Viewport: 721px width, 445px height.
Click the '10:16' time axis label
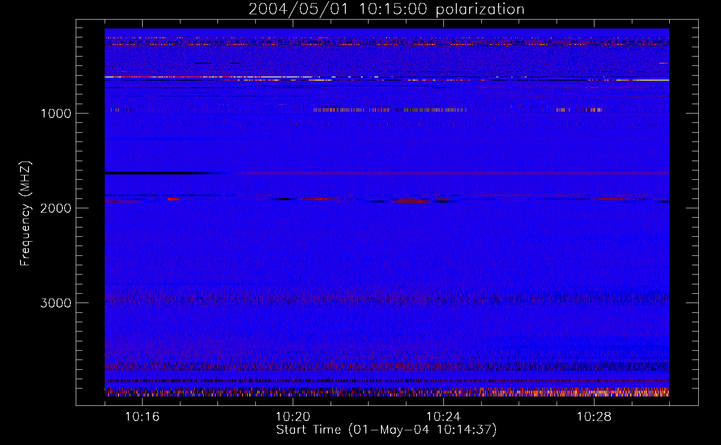142,417
